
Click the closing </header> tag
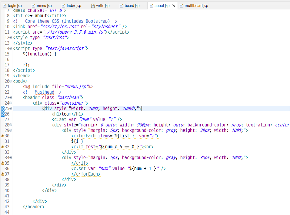click(34, 207)
